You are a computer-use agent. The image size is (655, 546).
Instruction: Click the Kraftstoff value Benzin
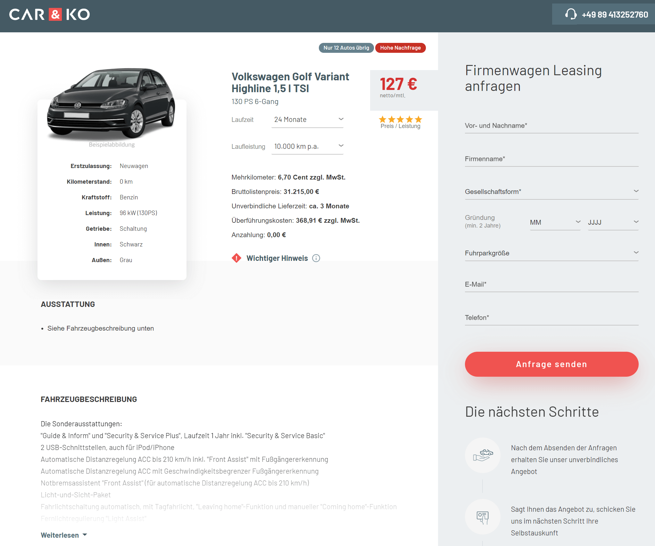click(129, 197)
